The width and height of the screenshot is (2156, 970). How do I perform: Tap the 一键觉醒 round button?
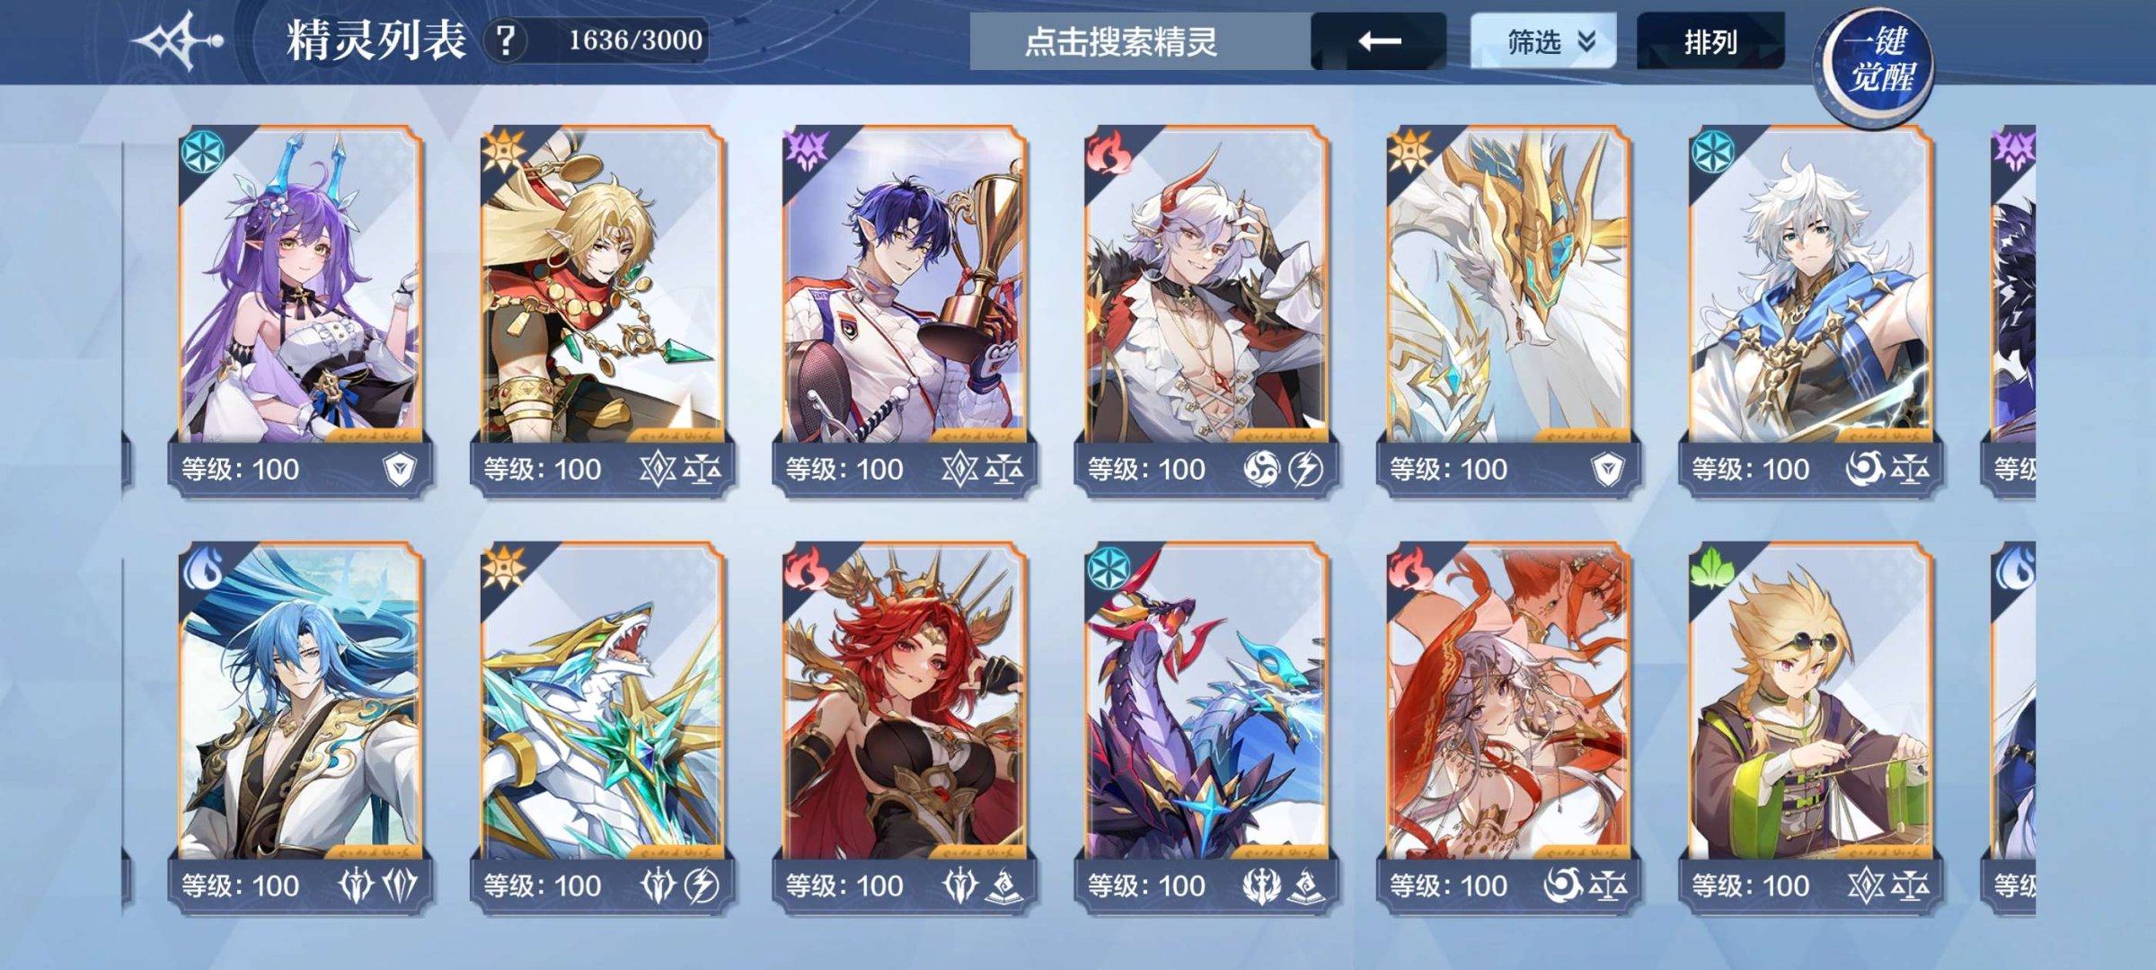(1878, 59)
